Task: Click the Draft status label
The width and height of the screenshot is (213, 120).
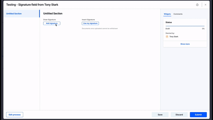Action: coord(168,29)
